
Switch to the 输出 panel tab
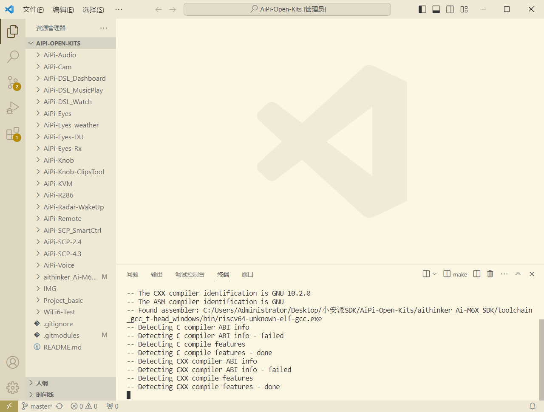pyautogui.click(x=157, y=274)
